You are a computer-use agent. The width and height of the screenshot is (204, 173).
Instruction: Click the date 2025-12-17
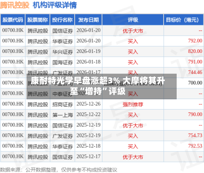point(89,156)
